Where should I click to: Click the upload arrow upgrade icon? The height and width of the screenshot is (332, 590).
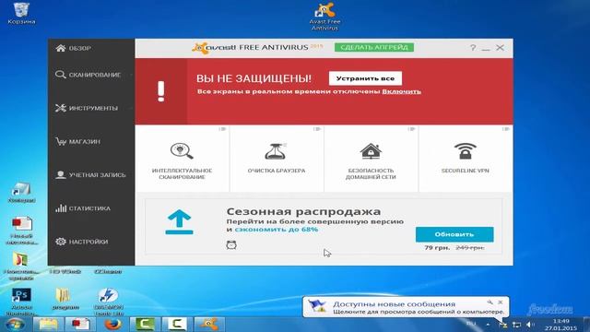click(179, 222)
